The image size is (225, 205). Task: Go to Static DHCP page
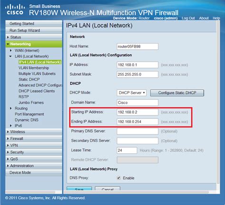(x=29, y=80)
